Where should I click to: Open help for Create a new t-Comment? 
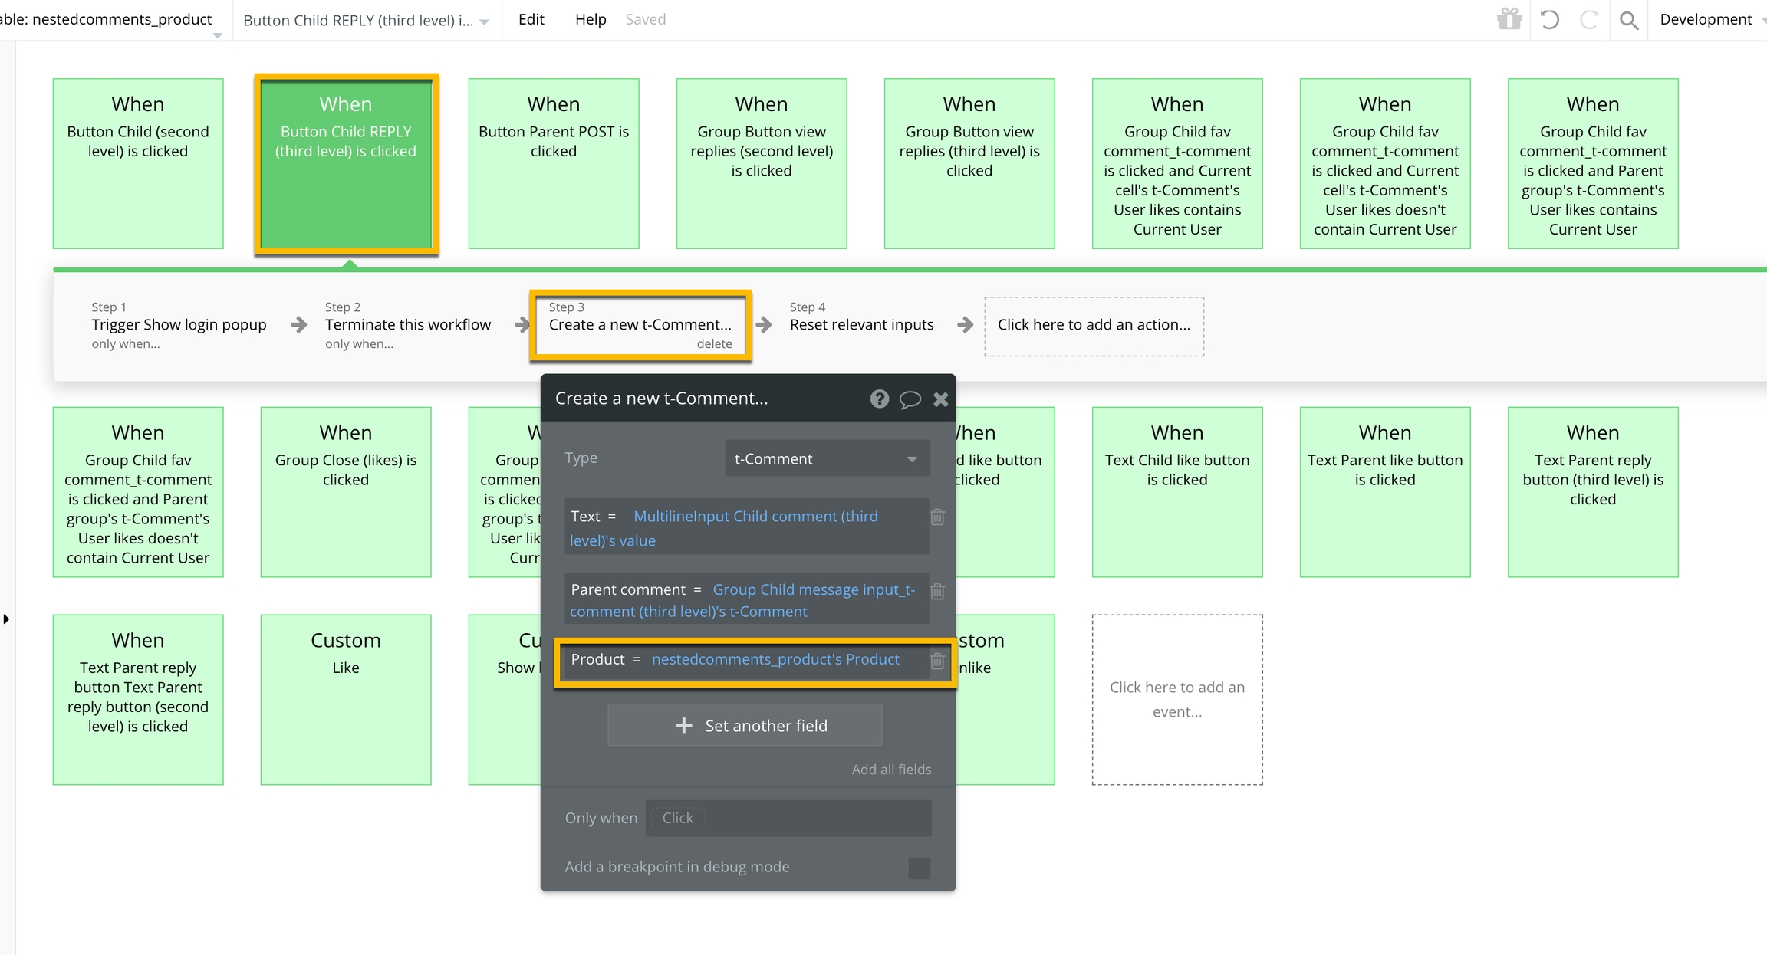point(879,399)
